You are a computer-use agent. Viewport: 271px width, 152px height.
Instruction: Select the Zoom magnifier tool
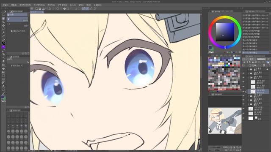3,15
